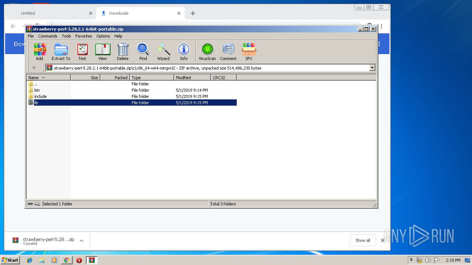Open Opera browser from taskbar
472x265 pixels.
(79, 260)
